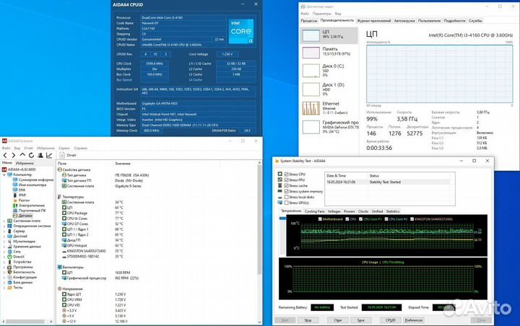
Task: Select the Датчики sensor item in tree
Action: 24,216
